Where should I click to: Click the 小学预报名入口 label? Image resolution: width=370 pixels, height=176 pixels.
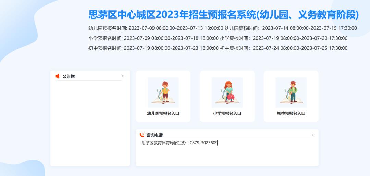pos(227,113)
